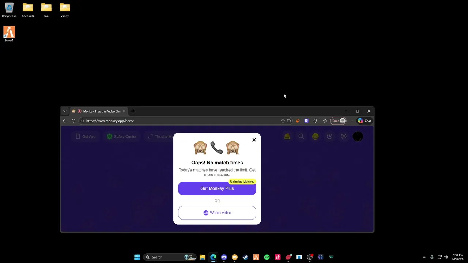
Task: Open the Safety Center link
Action: [121, 137]
